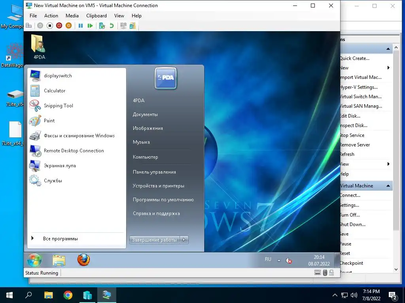
Task: Create a checkpoint using toolbar checkpoint icon
Action: click(102, 26)
